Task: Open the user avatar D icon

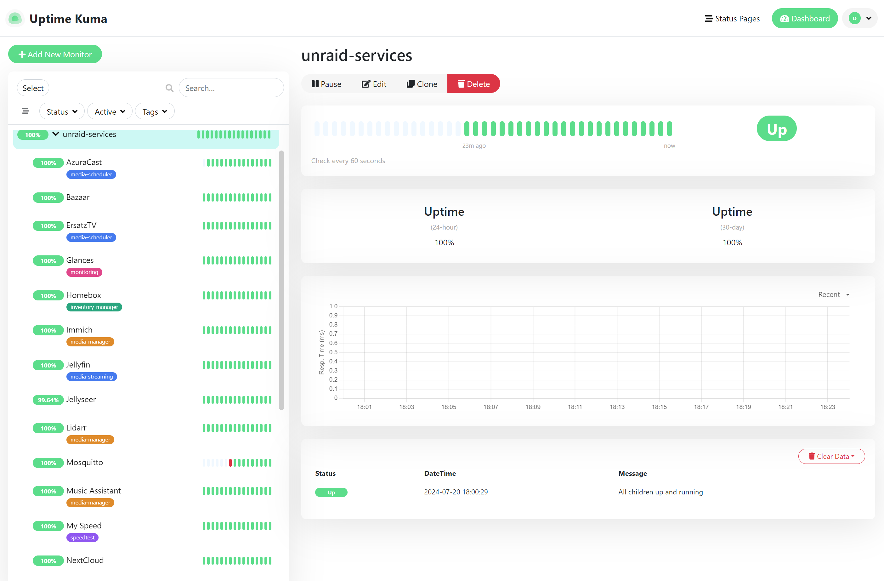Action: 854,18
